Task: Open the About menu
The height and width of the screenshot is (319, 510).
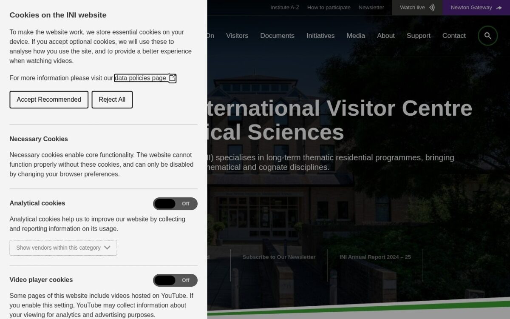Action: [x=386, y=36]
